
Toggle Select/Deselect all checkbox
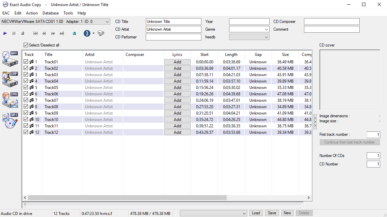tap(26, 45)
